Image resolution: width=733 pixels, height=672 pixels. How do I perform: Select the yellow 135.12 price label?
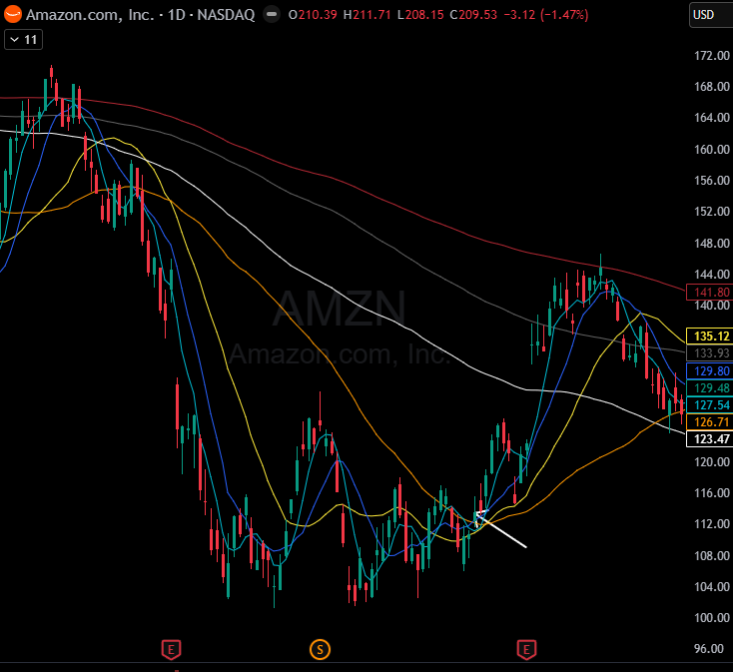(x=710, y=336)
